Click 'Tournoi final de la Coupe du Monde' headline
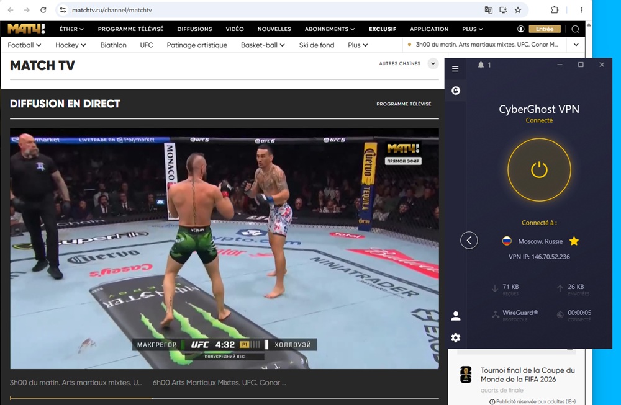 tap(527, 375)
